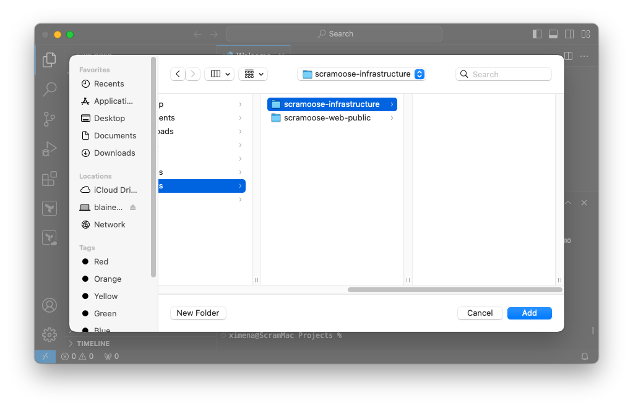The width and height of the screenshot is (633, 409).
Task: Open Run and Debug view
Action: tap(50, 149)
